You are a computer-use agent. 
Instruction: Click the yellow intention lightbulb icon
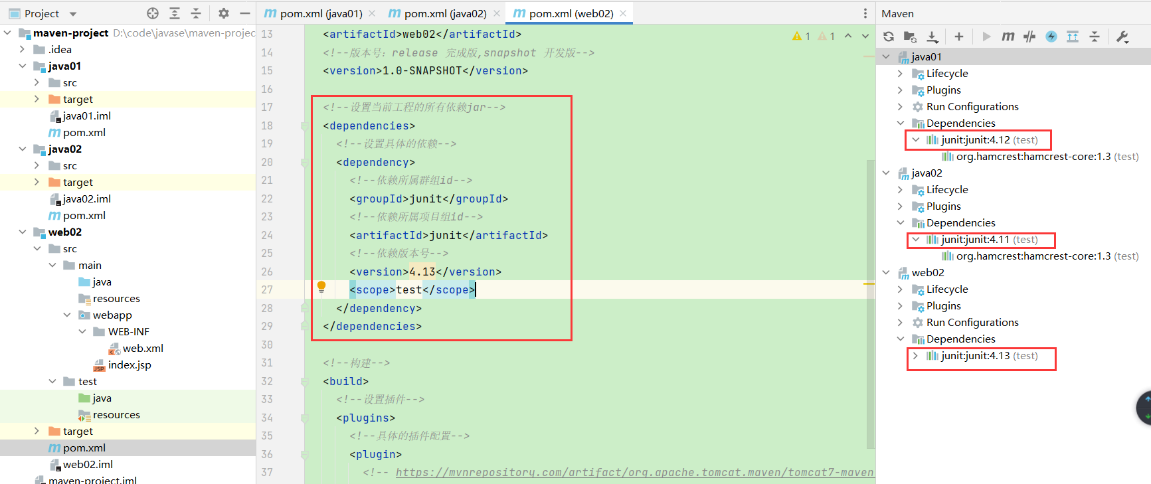[x=321, y=287]
